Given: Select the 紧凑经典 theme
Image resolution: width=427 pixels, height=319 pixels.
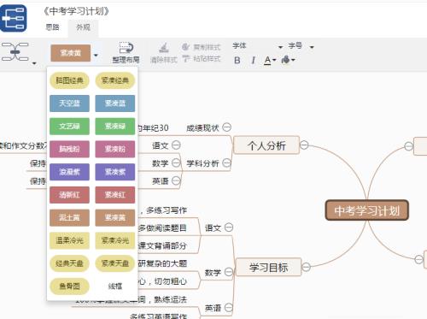Looking at the screenshot, I should [x=115, y=80].
